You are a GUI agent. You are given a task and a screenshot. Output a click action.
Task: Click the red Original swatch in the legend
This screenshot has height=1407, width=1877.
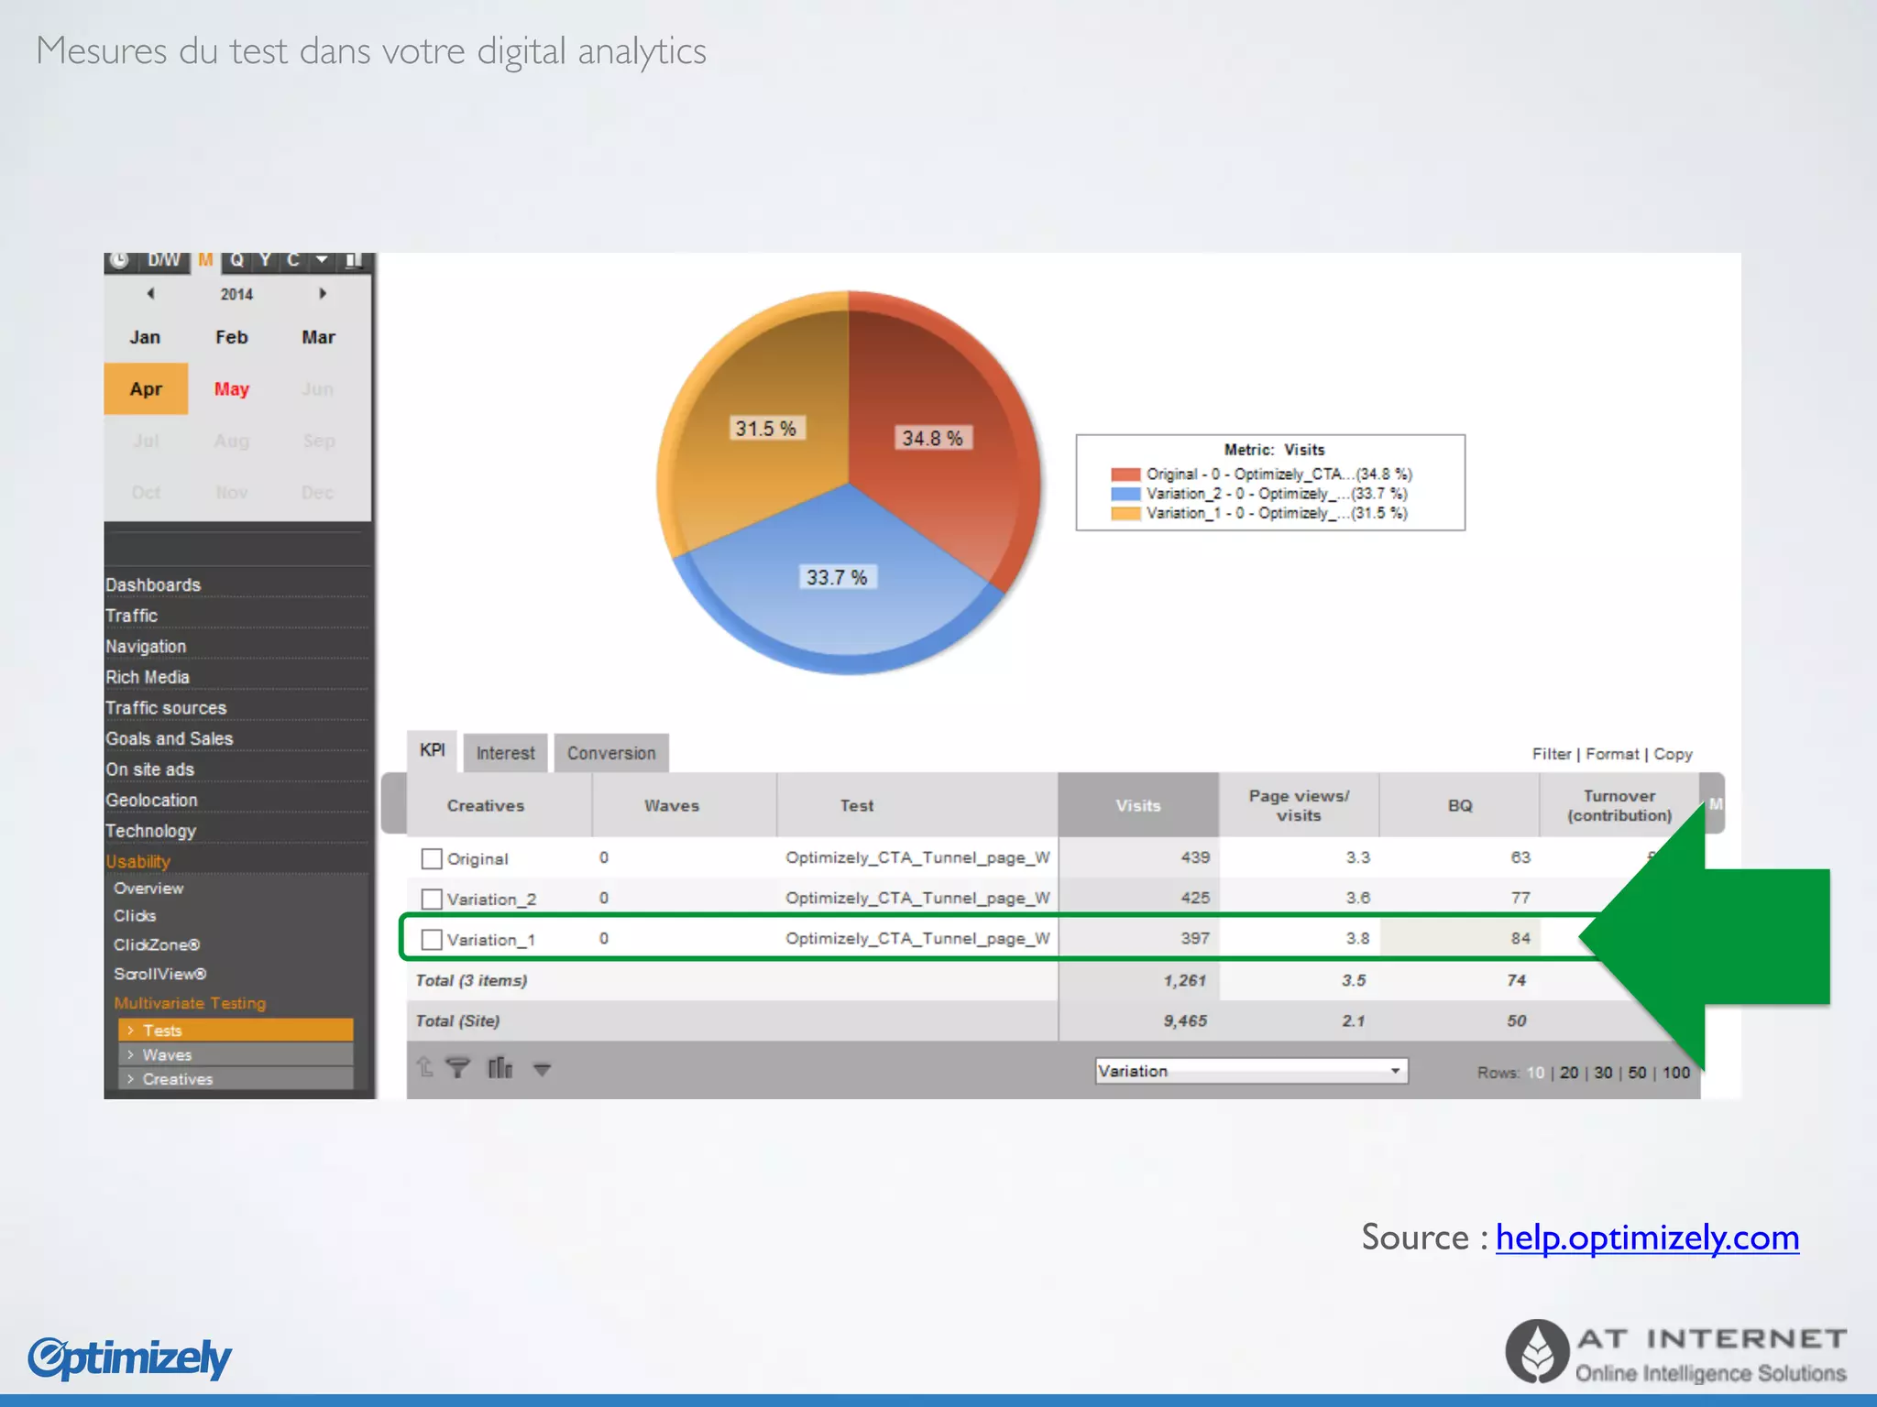(1125, 474)
